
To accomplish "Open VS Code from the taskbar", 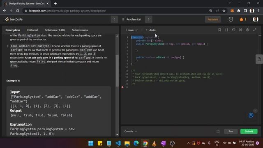I will [118, 143].
